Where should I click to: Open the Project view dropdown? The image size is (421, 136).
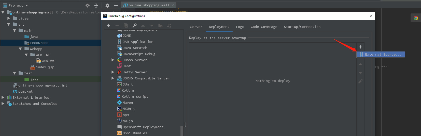[27, 5]
